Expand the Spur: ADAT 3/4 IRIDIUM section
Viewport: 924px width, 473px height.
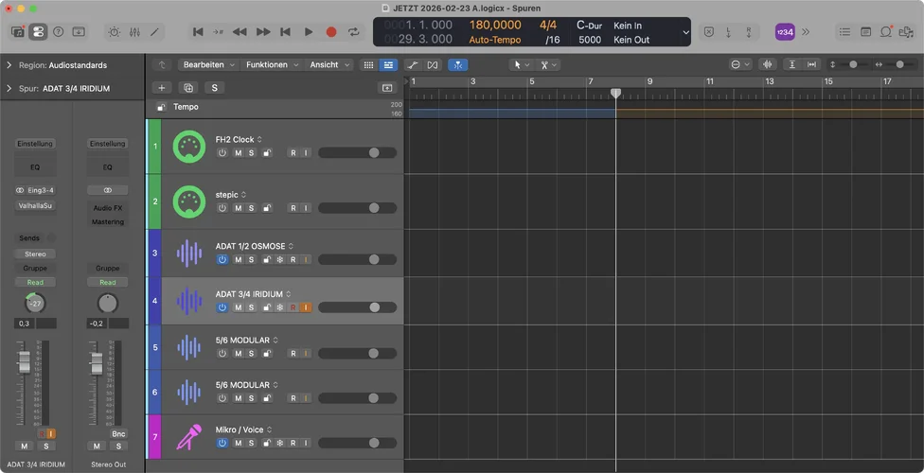click(x=9, y=89)
